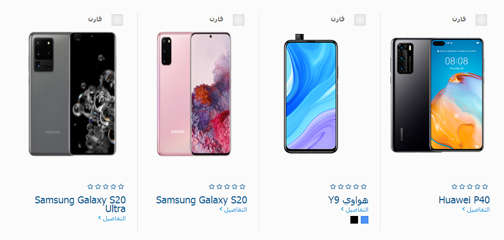Click التفاصيل under Huawei P40
This screenshot has height=240, width=504.
tap(476, 209)
